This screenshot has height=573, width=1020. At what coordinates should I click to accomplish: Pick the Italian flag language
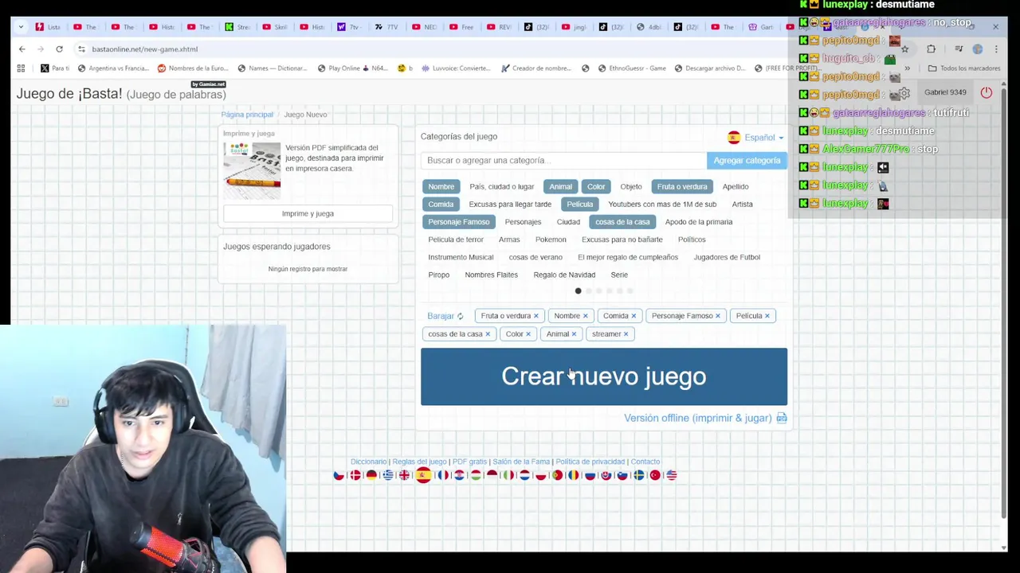click(508, 475)
